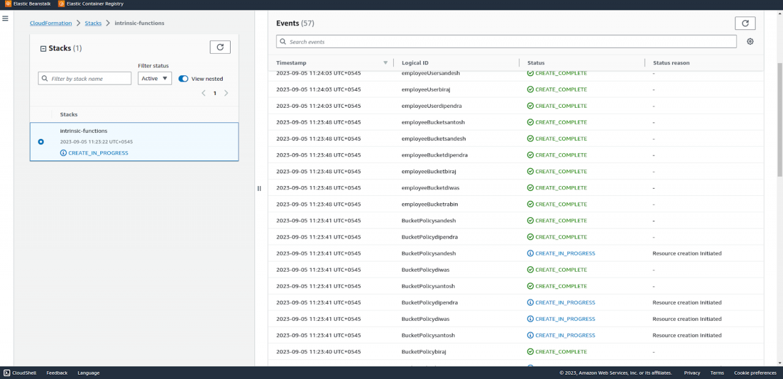Refresh the Events table
Viewport: 783px width, 379px height.
point(744,23)
